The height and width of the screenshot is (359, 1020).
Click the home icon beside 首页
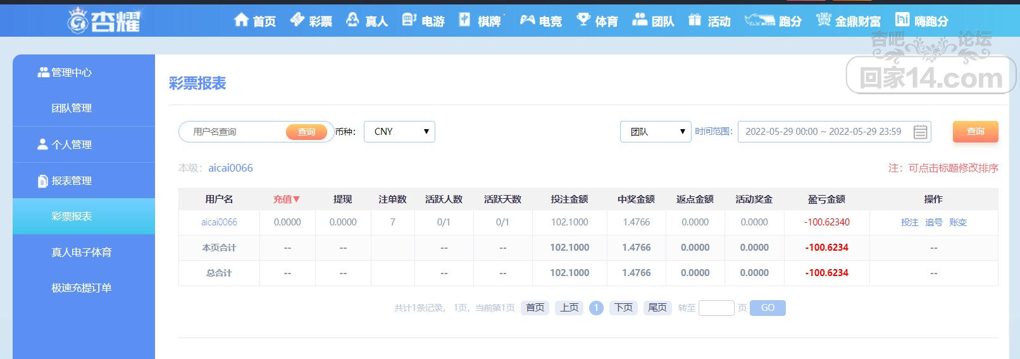click(241, 20)
